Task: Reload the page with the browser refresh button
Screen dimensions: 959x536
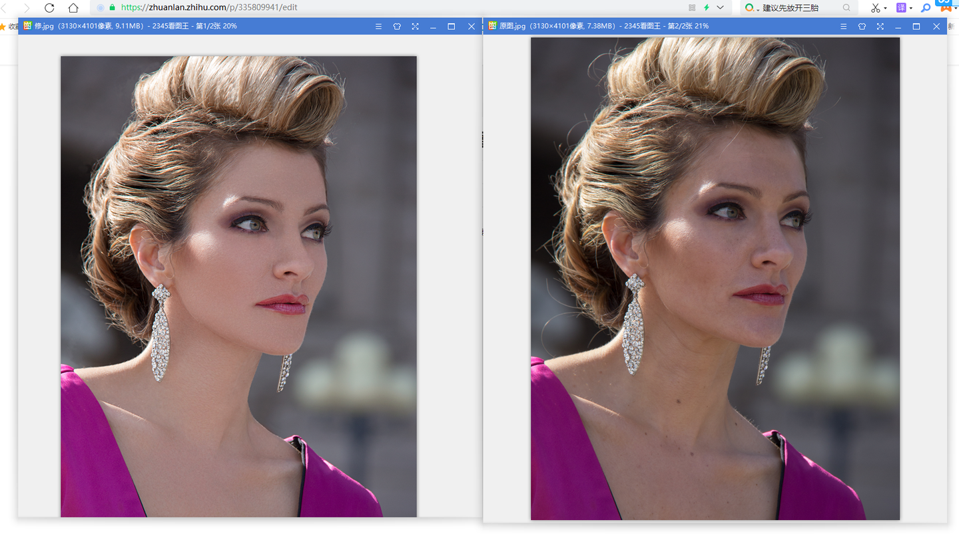Action: (x=49, y=8)
